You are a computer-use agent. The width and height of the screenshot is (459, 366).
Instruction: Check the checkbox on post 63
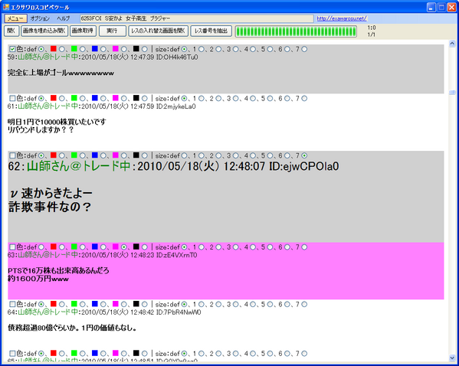click(12, 247)
